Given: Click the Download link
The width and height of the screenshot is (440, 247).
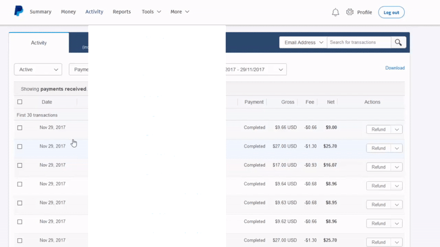Looking at the screenshot, I should [x=395, y=68].
